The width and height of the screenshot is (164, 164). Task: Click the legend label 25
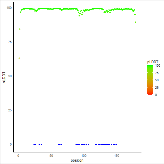(x=157, y=88)
